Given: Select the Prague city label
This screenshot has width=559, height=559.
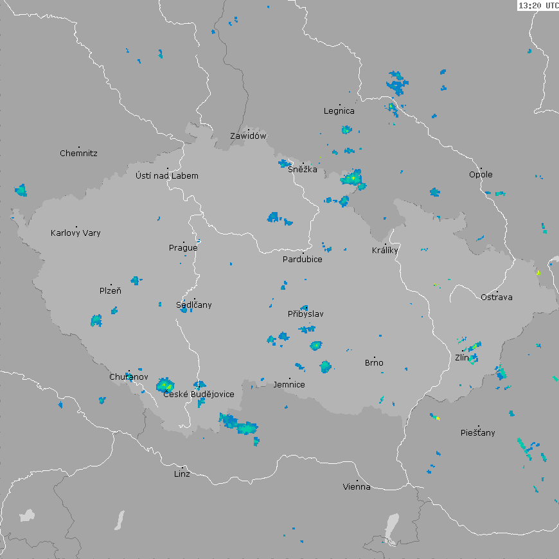Looking at the screenshot, I should [183, 247].
